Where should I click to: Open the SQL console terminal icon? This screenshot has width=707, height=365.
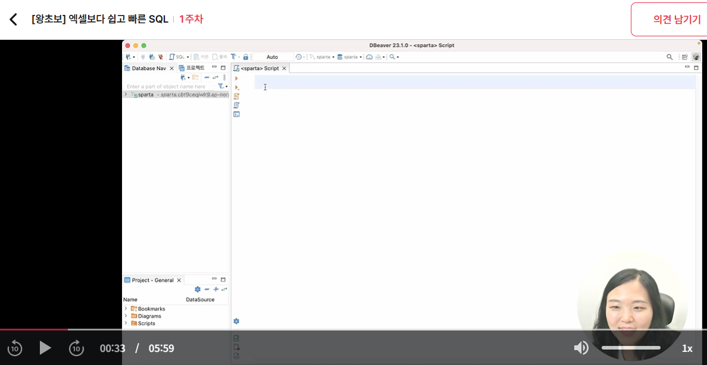point(237,114)
